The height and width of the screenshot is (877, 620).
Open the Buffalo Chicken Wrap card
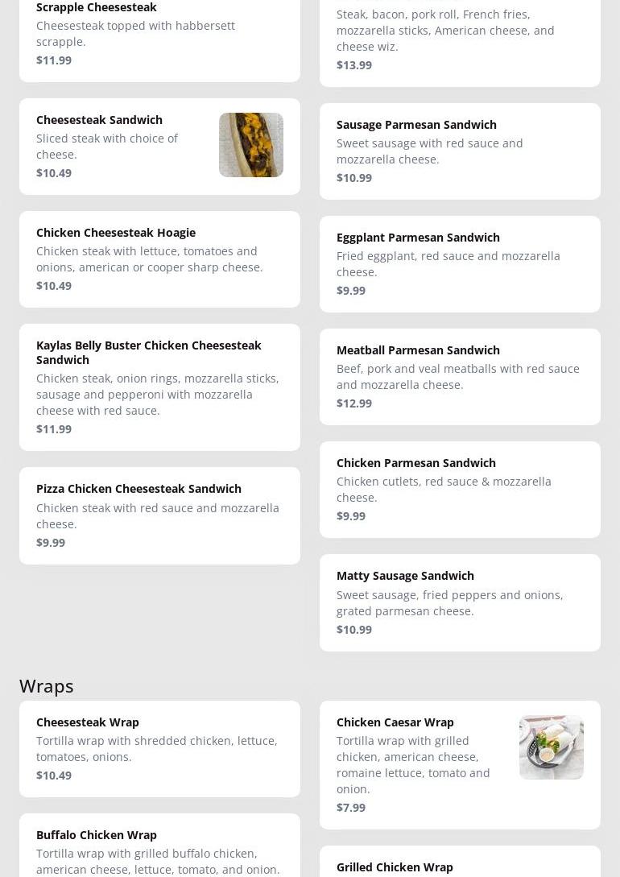[x=159, y=847]
